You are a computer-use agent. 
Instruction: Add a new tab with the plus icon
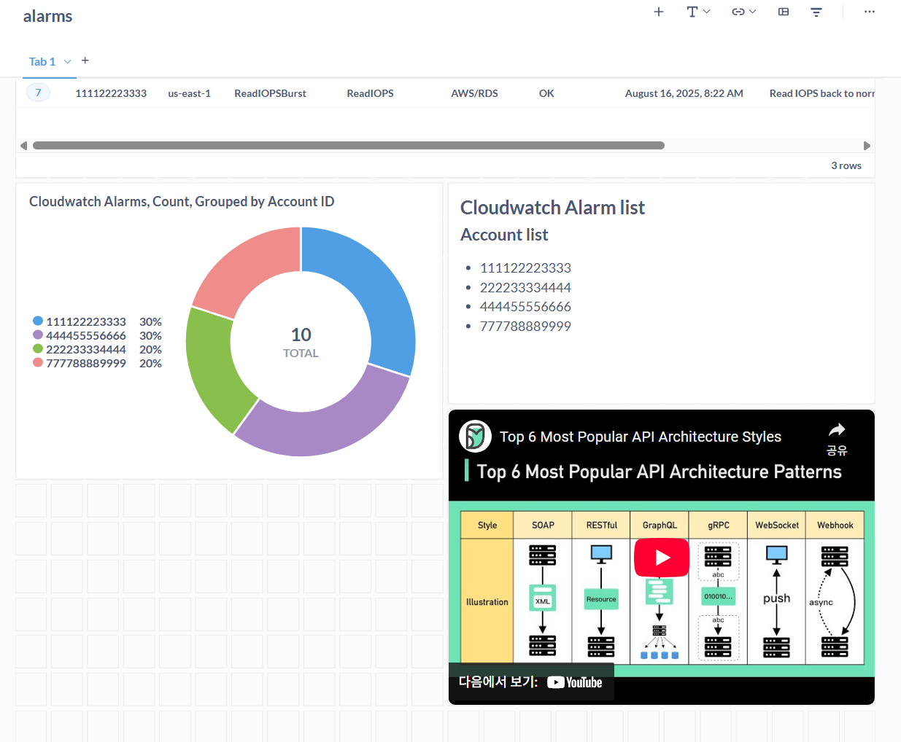(x=85, y=60)
